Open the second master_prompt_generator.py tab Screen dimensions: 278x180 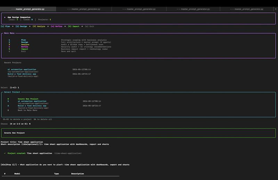pyautogui.click(x=84, y=9)
